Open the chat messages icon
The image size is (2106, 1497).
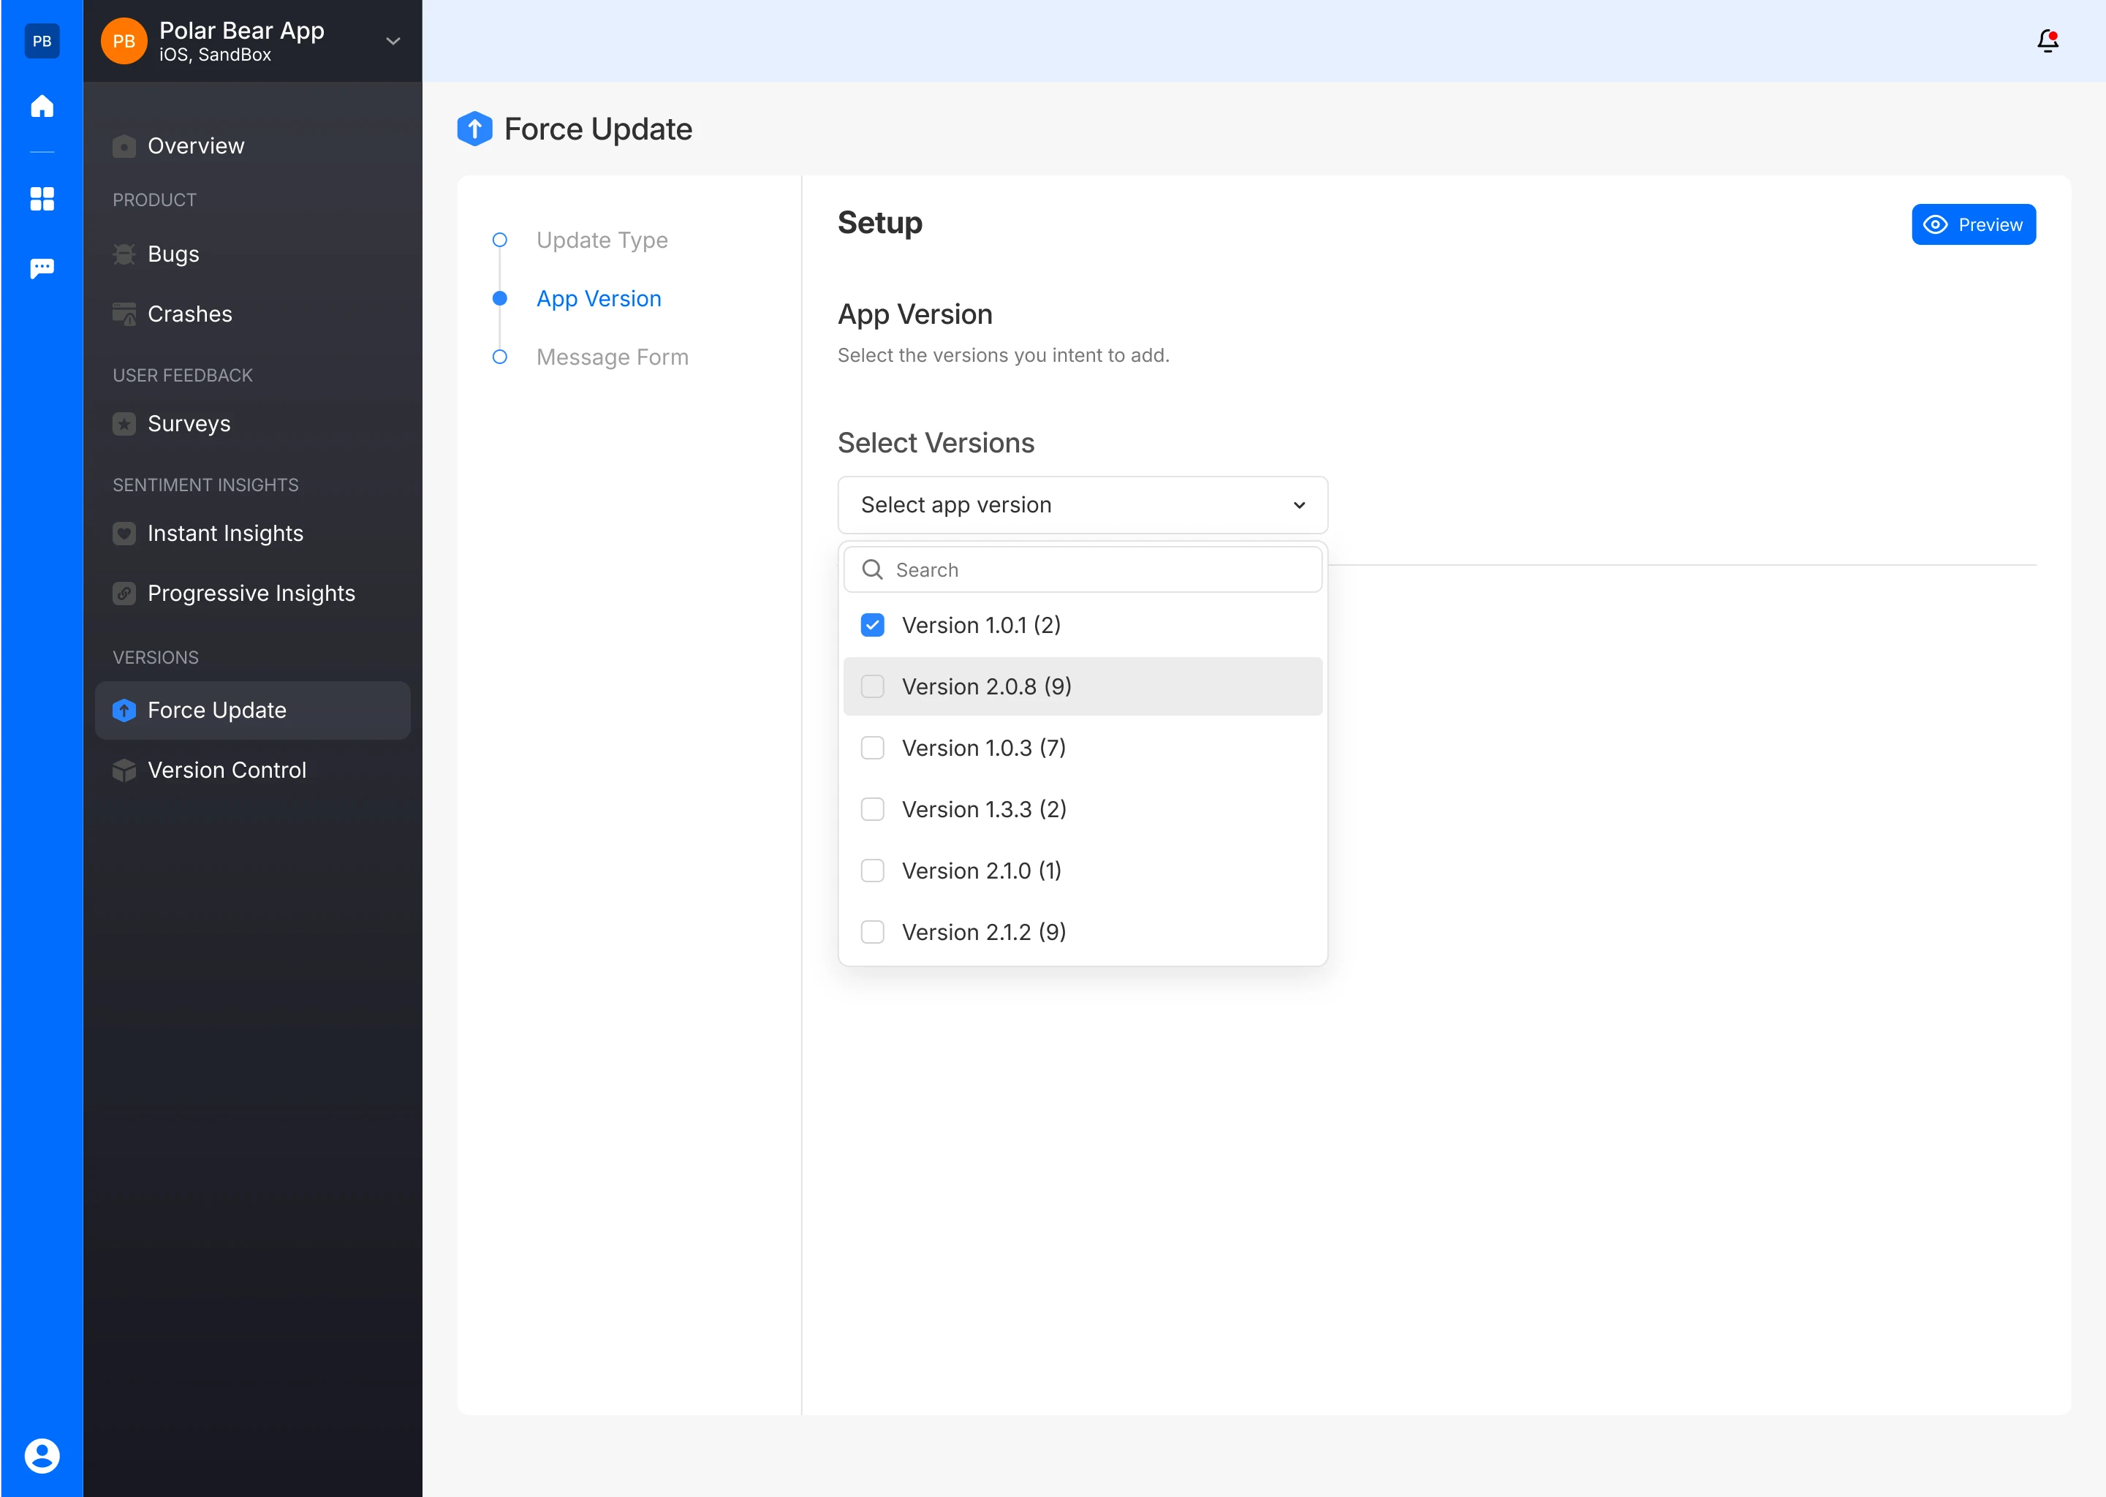pyautogui.click(x=42, y=268)
